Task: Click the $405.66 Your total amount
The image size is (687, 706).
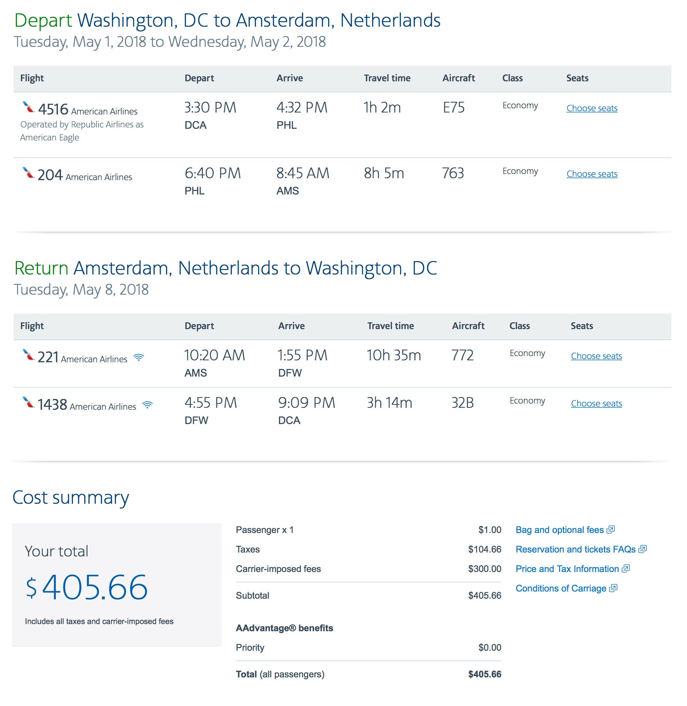Action: coord(87,587)
